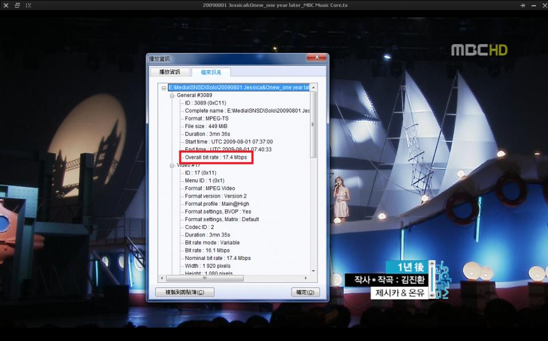Viewport: 548px width, 341px height.
Task: Select the file path root tree item
Action: pyautogui.click(x=239, y=87)
